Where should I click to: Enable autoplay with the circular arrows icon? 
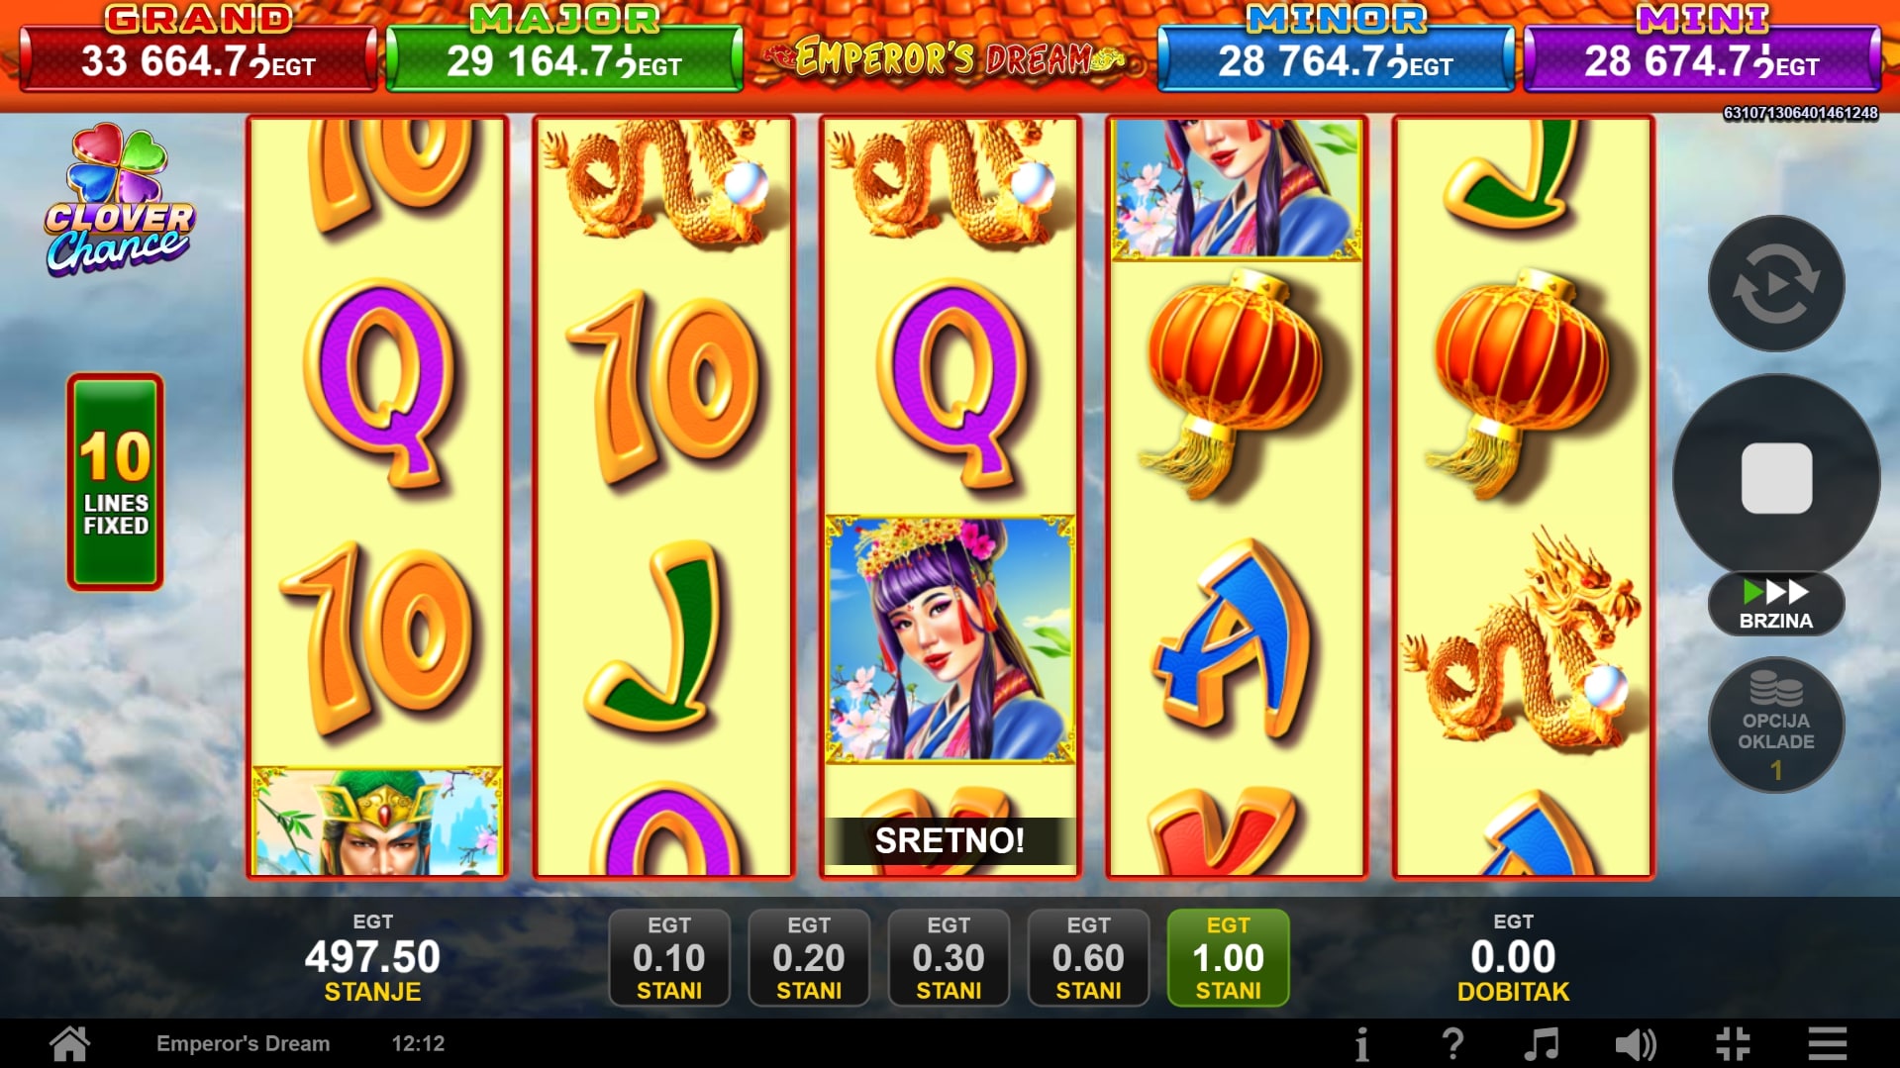click(1776, 284)
